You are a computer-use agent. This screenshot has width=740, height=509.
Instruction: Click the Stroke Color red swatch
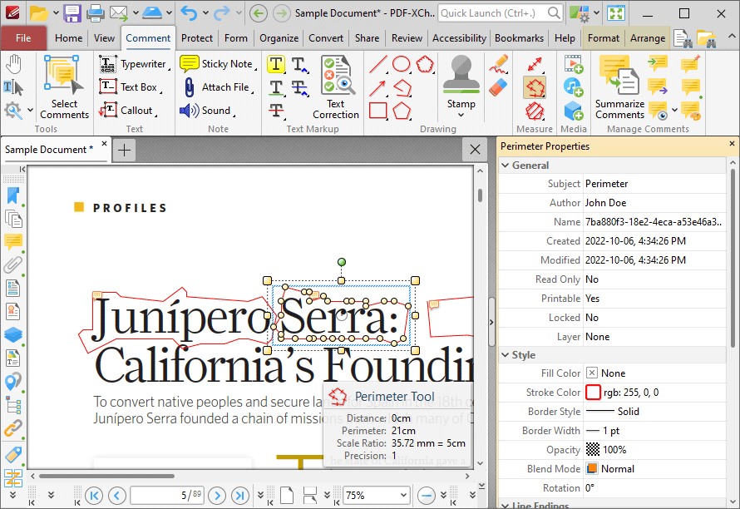pyautogui.click(x=593, y=393)
